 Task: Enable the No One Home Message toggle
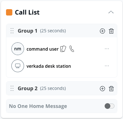pyautogui.click(x=109, y=106)
